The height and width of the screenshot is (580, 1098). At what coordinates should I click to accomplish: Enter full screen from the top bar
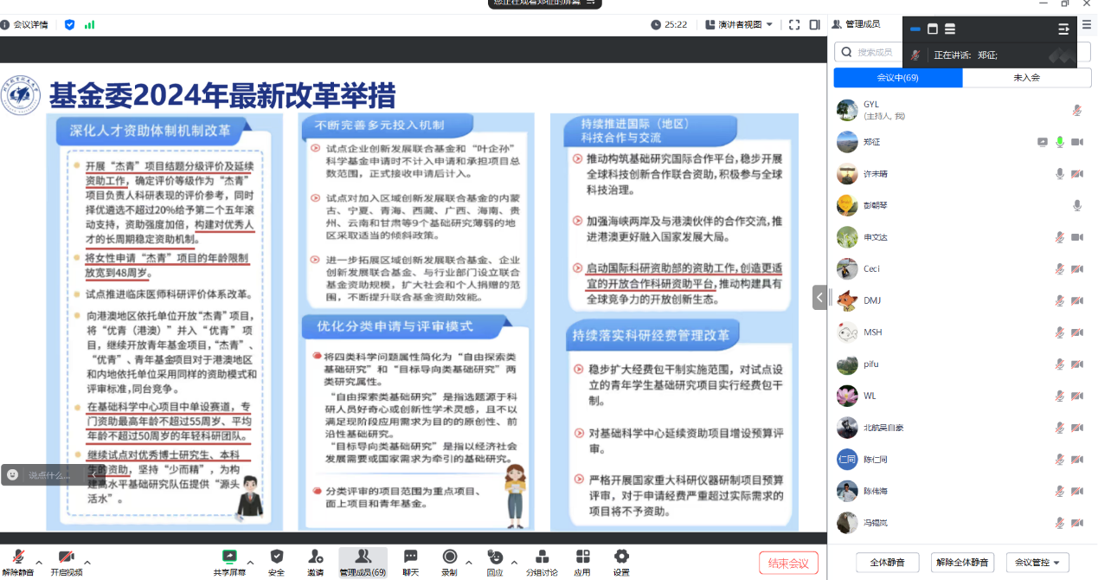click(793, 25)
